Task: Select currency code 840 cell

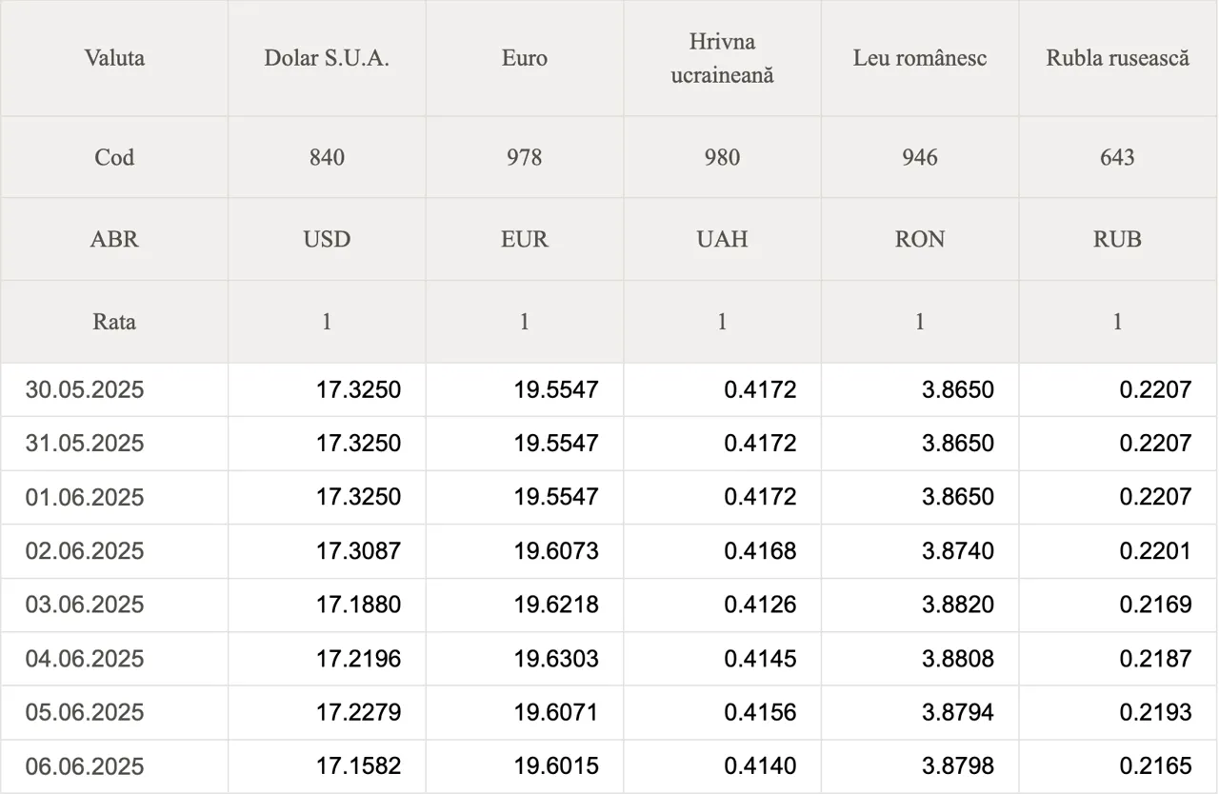Action: click(327, 157)
